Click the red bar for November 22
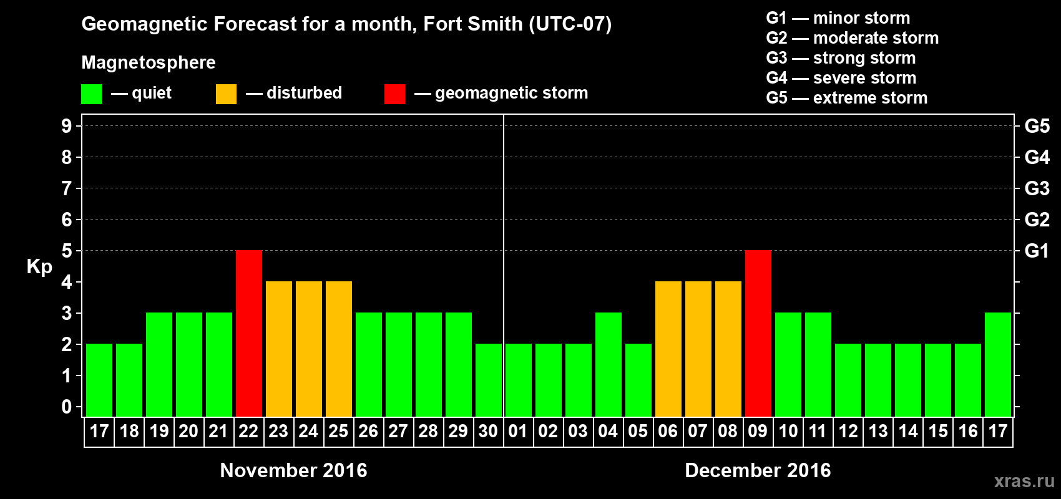 (x=249, y=334)
